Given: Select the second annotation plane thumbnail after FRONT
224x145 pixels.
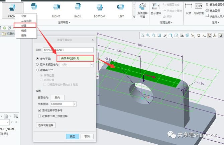Looking at the screenshot, I should (34, 6).
